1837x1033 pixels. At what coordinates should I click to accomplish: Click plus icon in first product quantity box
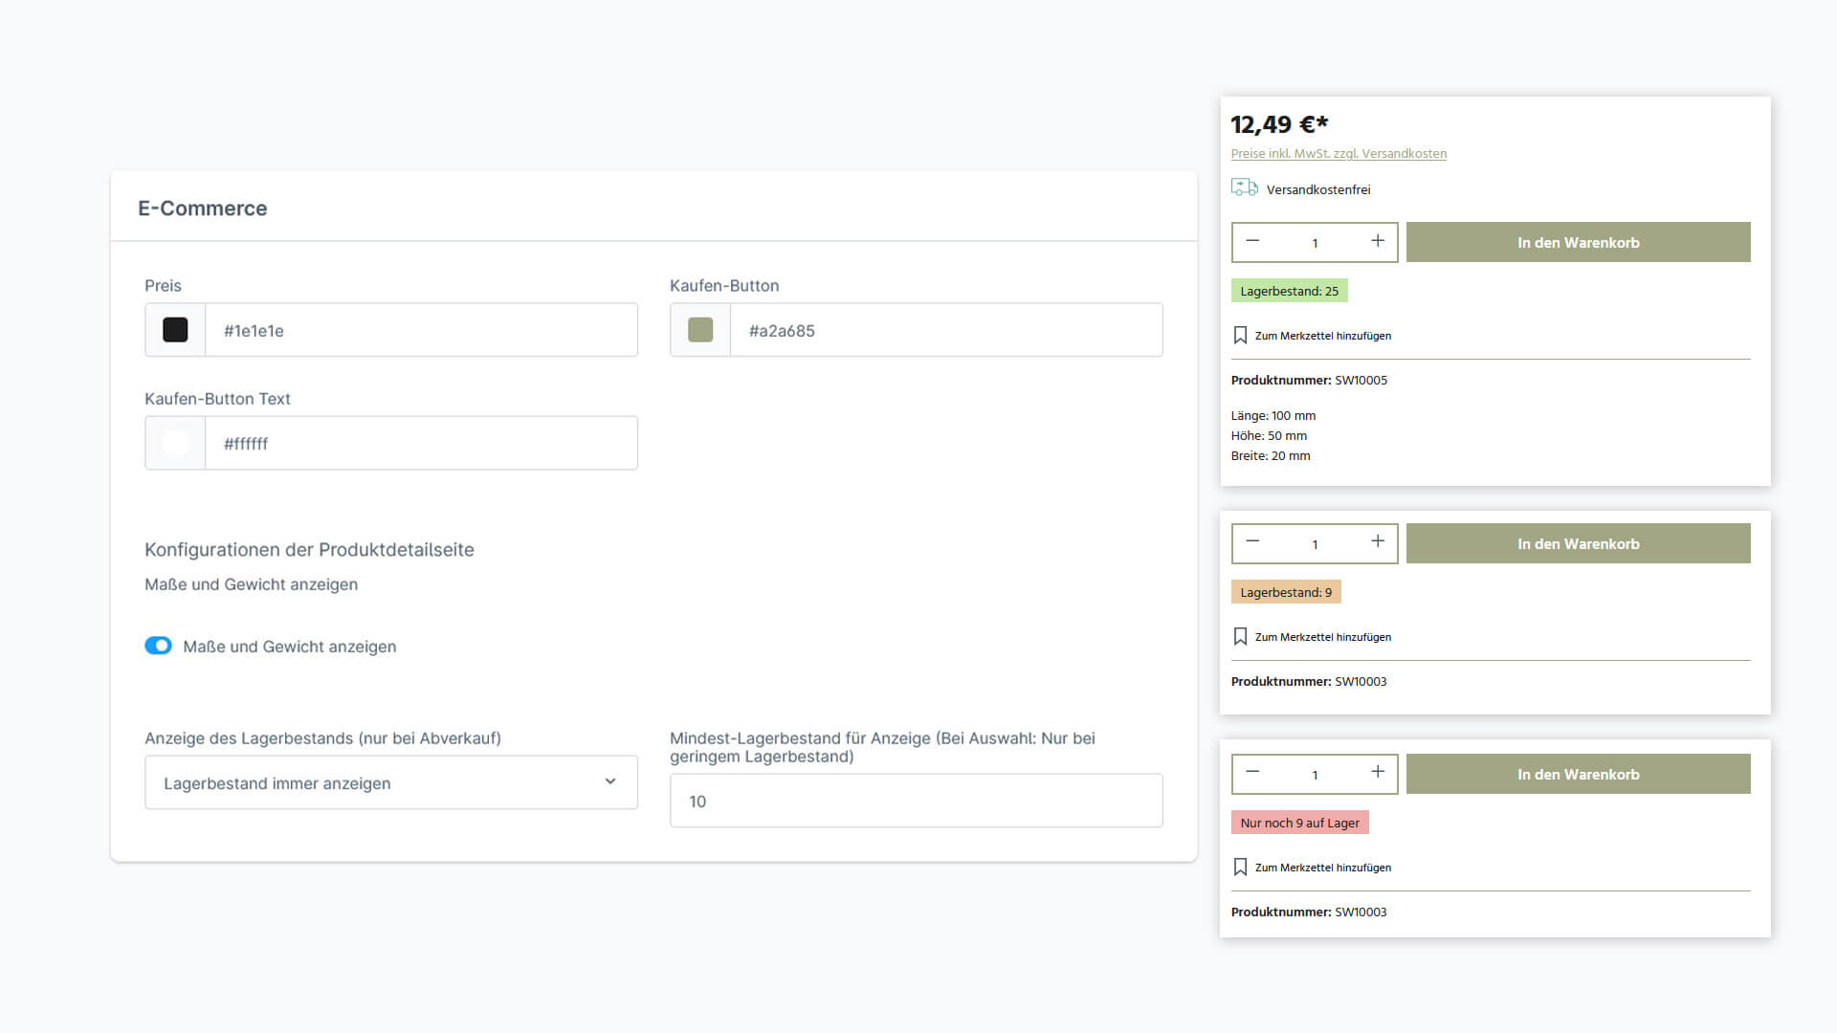tap(1377, 241)
